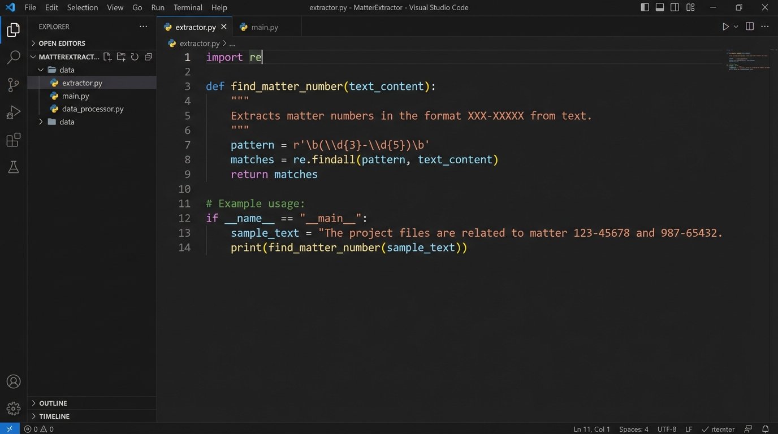The image size is (778, 434).
Task: Open the Terminal menu
Action: (x=188, y=7)
